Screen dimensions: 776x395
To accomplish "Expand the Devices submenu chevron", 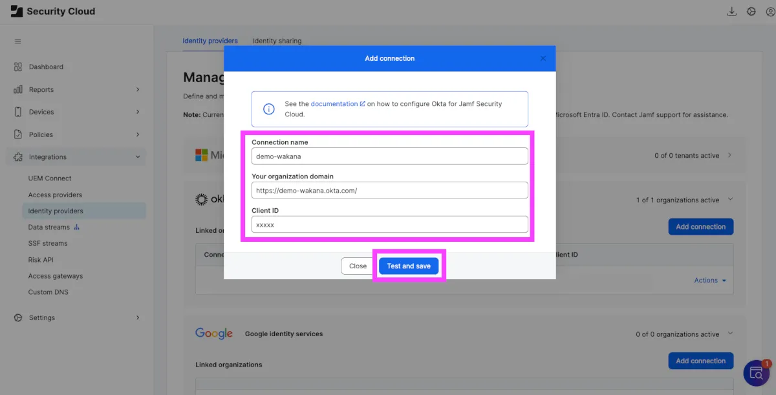I will 138,112.
